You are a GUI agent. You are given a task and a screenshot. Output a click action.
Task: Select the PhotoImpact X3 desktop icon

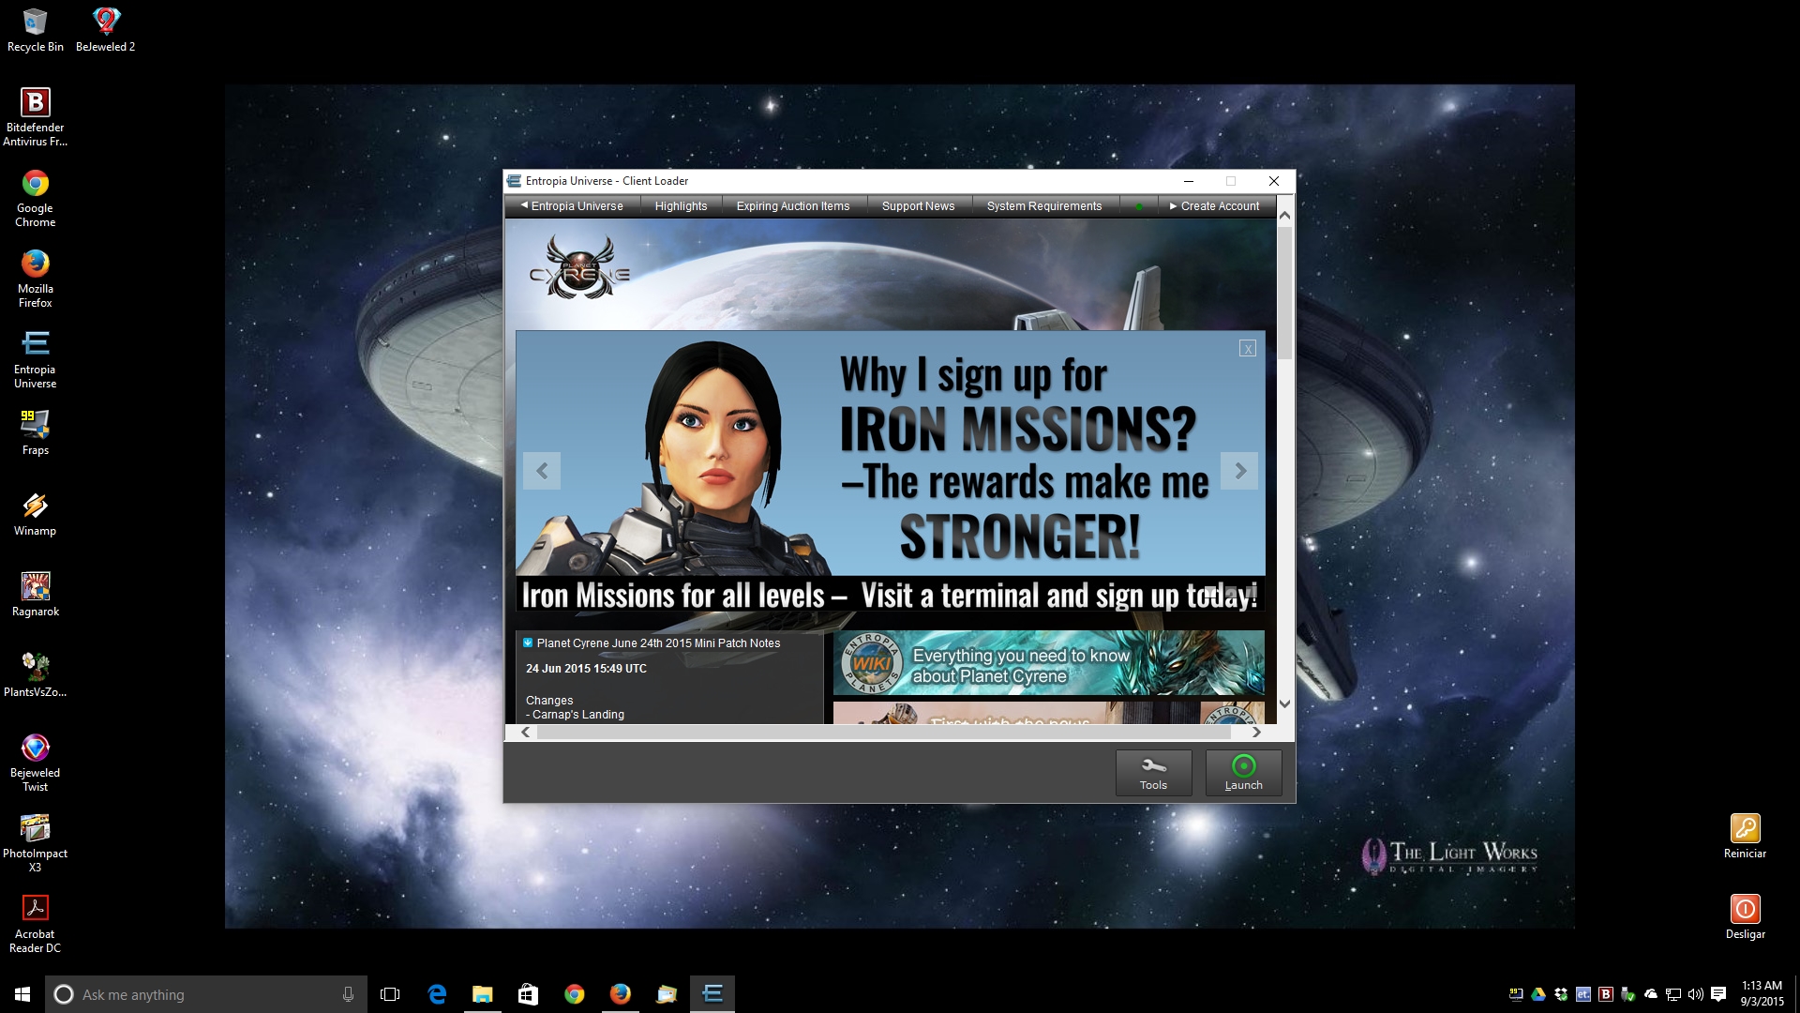click(35, 843)
